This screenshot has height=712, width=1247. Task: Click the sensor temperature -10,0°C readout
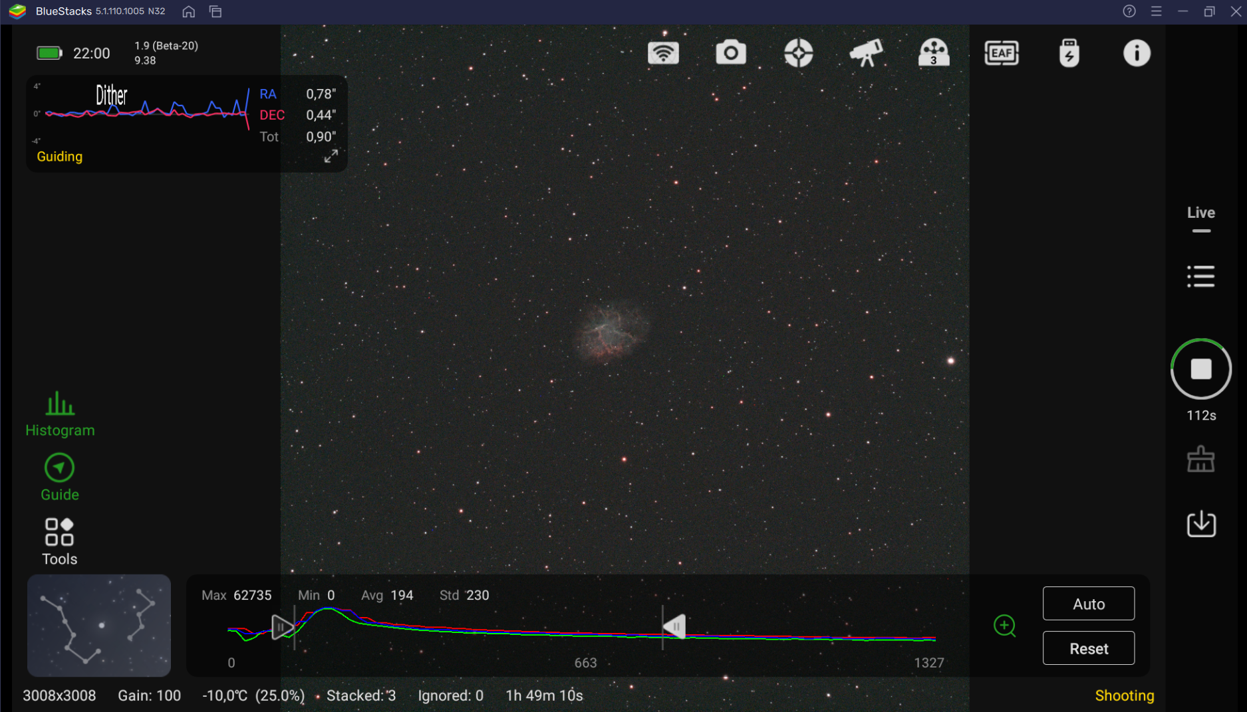(225, 695)
